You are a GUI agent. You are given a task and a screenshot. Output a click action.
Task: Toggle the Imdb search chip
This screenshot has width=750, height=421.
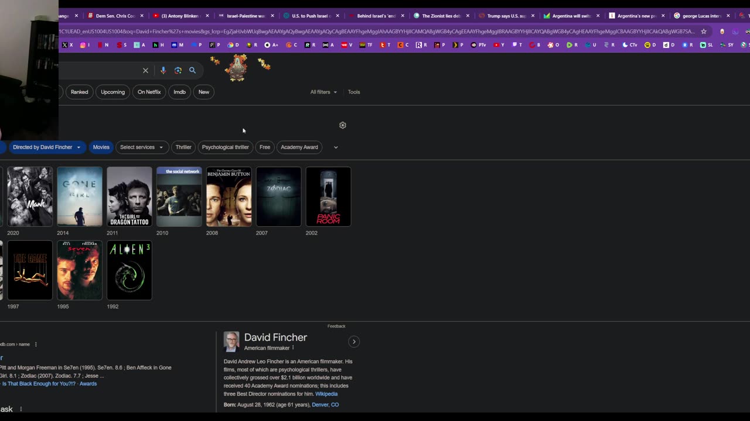click(x=179, y=92)
